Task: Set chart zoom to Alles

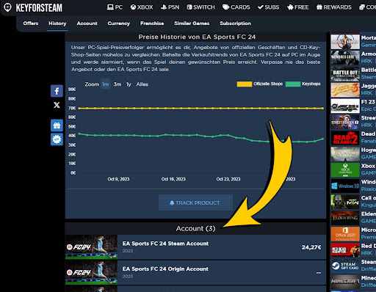Action: [x=142, y=84]
